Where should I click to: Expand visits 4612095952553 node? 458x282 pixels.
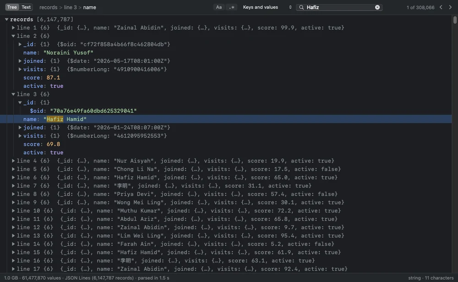[20, 136]
